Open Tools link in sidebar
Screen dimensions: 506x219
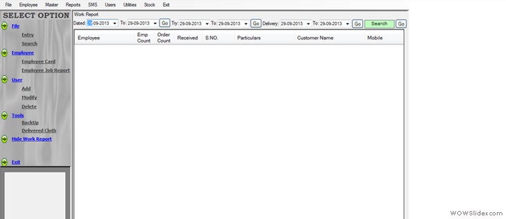18,116
